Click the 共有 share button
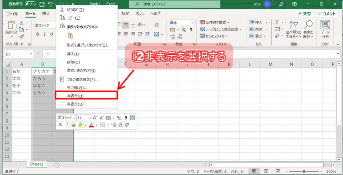This screenshot has height=175, width=343. [x=304, y=14]
